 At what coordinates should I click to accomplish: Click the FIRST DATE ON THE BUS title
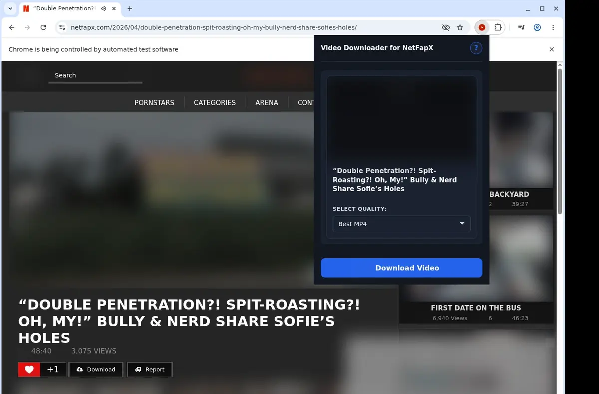coord(476,308)
